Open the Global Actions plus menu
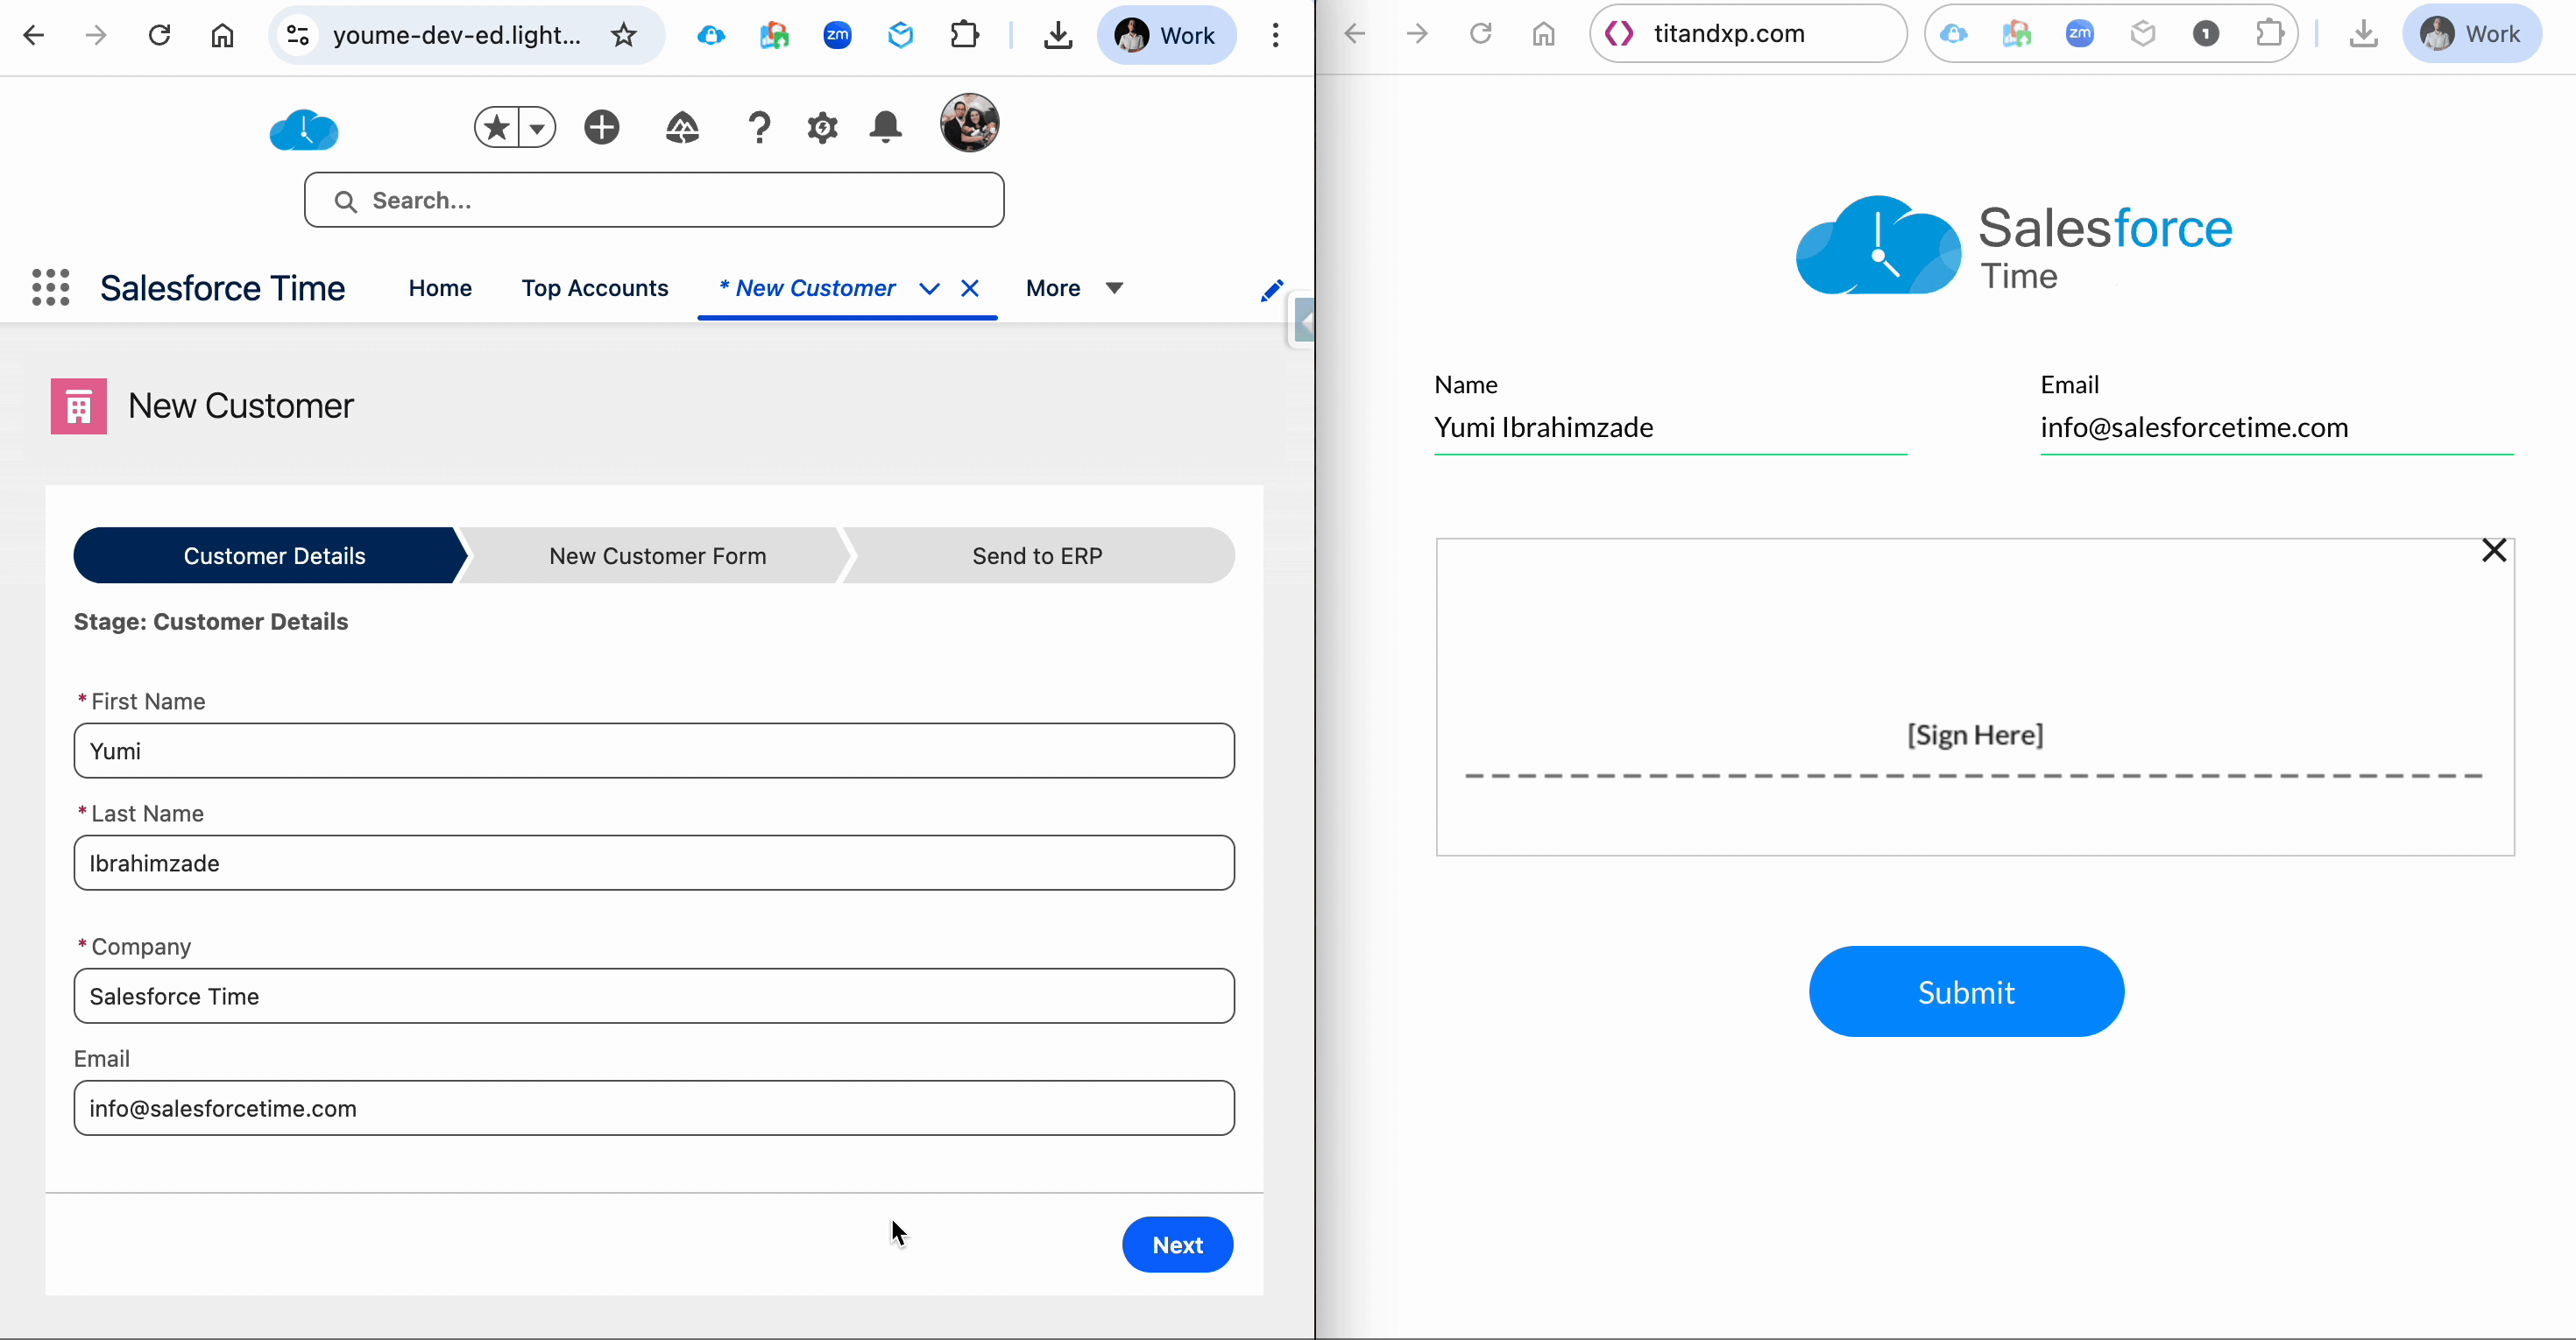Screen dimensions: 2576x1340 coord(602,127)
